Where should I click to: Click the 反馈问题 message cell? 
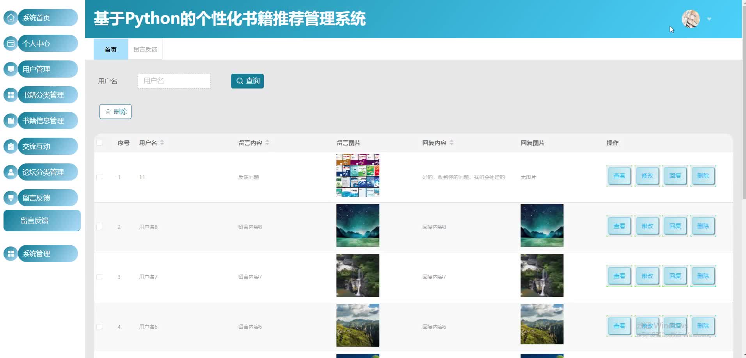(249, 177)
